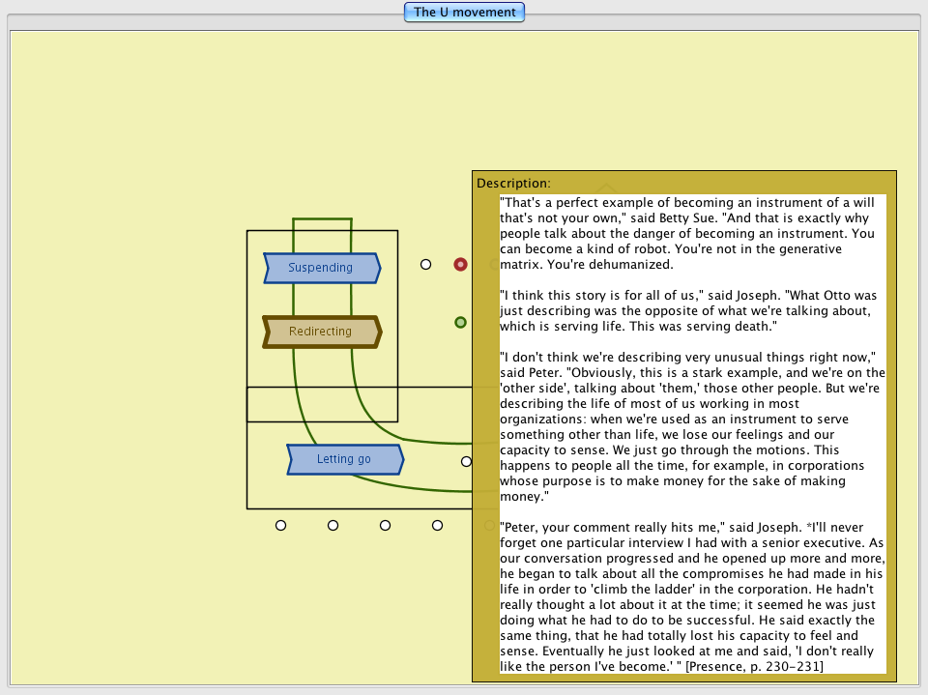Screen dimensions: 928x695
Task: Select the Letting go step node
Action: click(x=344, y=459)
